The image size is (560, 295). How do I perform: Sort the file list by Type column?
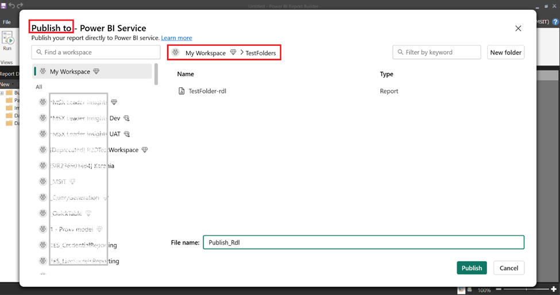(x=387, y=74)
